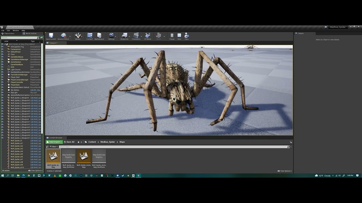This screenshot has height=203, width=362.
Task: Open the Marketplace toolbar icon
Action: [x=99, y=36]
